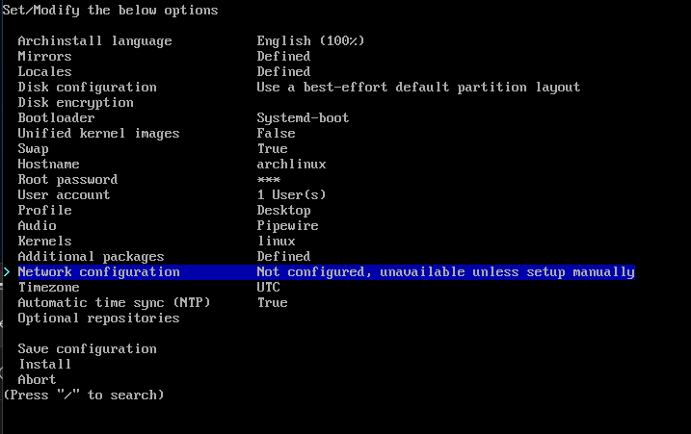Select Automatic time sync (NTP) entry

point(114,303)
